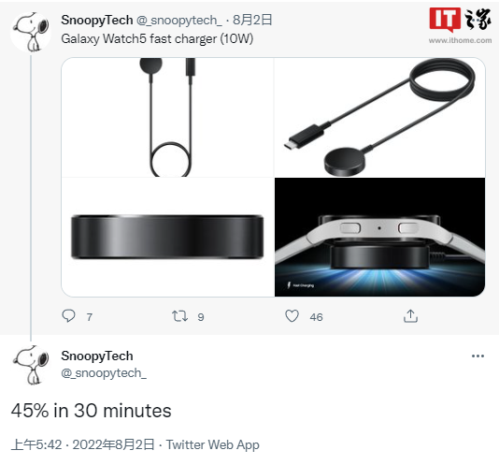Image resolution: width=499 pixels, height=465 pixels.
Task: Open the SnoopyTech name in top tweet
Action: point(97,20)
